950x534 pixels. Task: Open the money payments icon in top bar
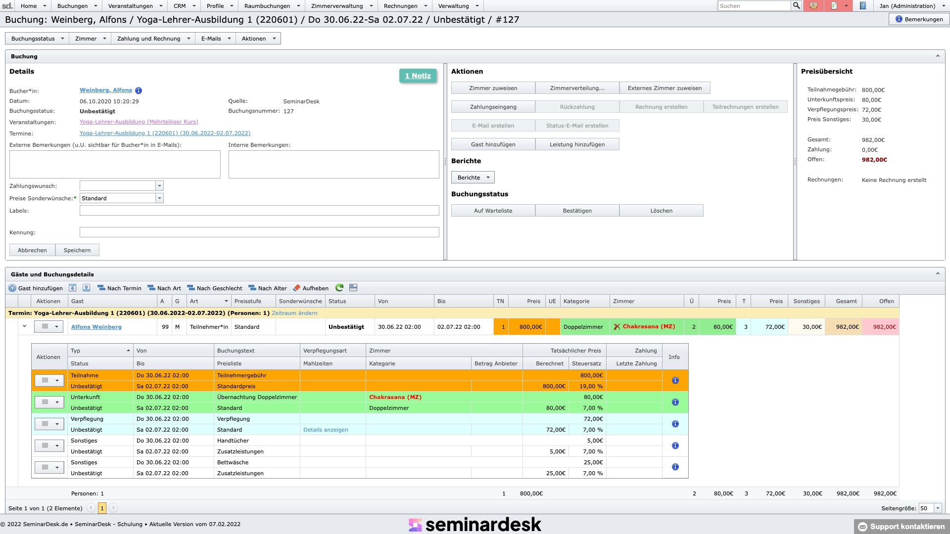coord(813,5)
